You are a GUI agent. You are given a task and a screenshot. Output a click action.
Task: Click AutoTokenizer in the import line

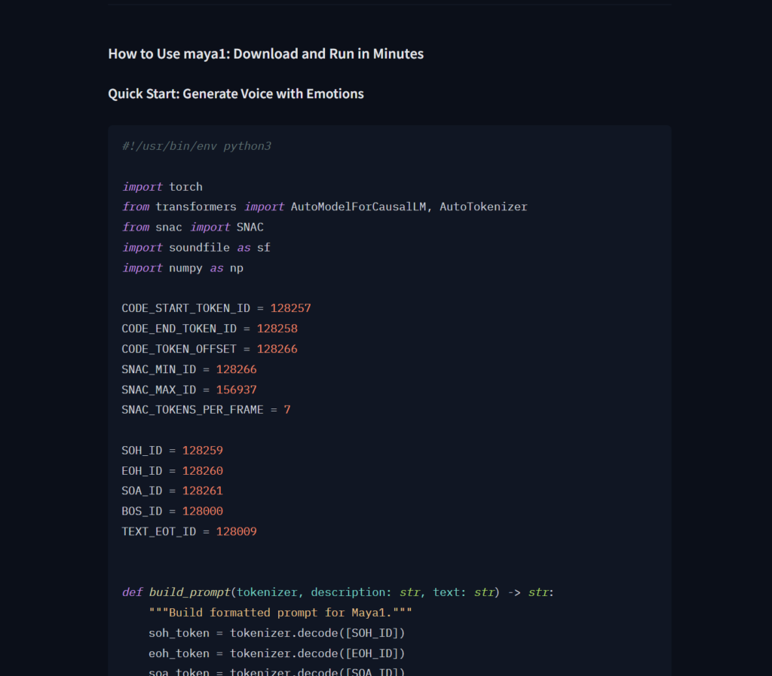483,206
